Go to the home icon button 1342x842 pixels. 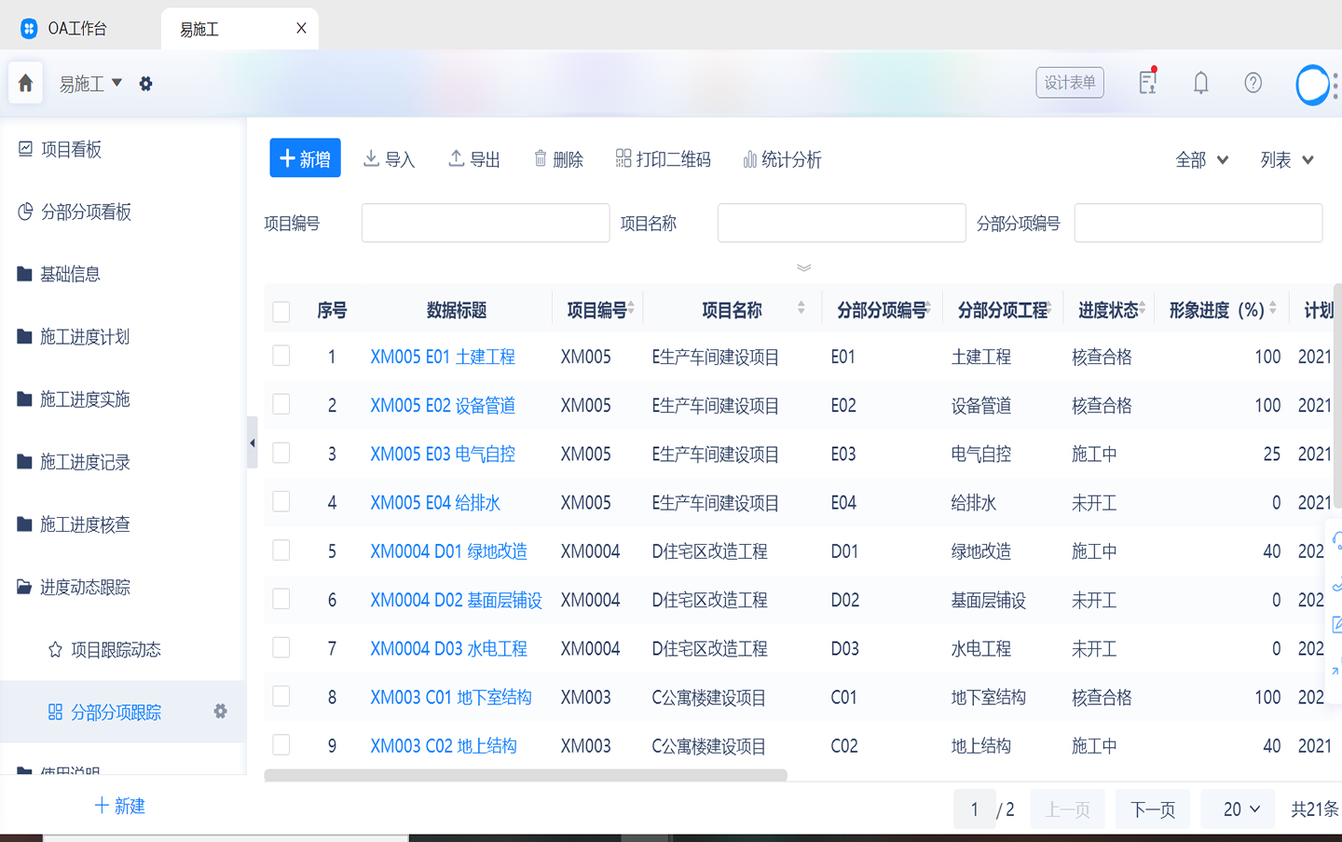[x=26, y=83]
